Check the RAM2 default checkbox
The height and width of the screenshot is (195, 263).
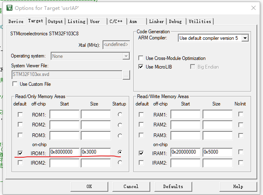141,124
